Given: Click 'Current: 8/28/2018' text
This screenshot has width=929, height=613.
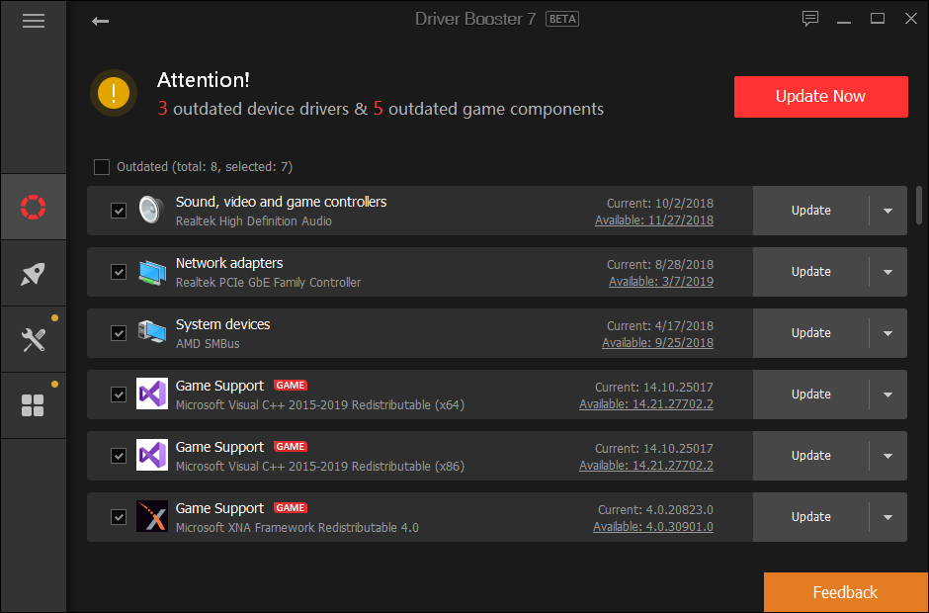Looking at the screenshot, I should coord(660,264).
